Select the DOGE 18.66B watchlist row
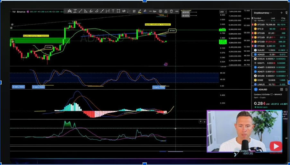This screenshot has height=165, width=290. [x=270, y=80]
